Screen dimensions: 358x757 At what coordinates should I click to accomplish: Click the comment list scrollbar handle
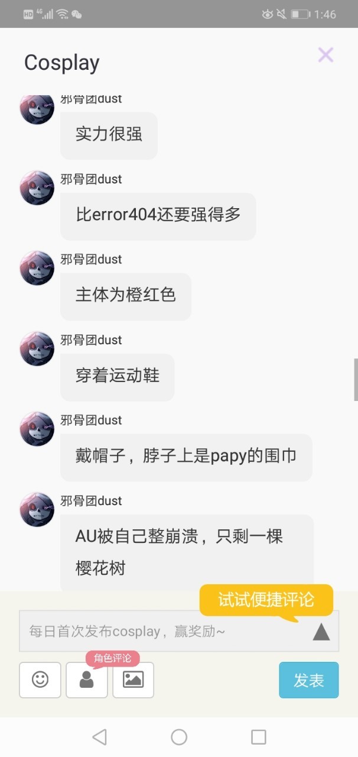[x=356, y=379]
